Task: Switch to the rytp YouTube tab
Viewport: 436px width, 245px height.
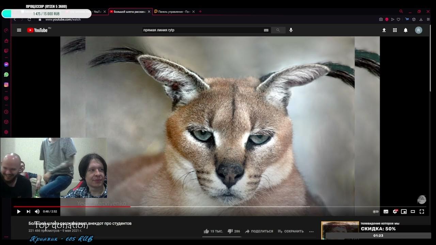Action: [x=85, y=12]
